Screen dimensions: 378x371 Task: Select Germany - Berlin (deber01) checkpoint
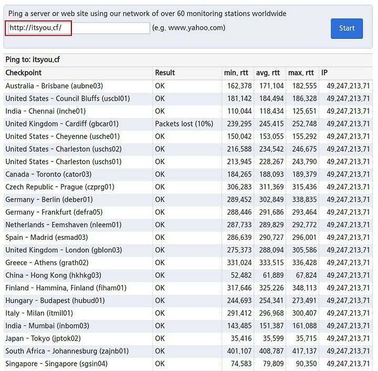coord(49,200)
